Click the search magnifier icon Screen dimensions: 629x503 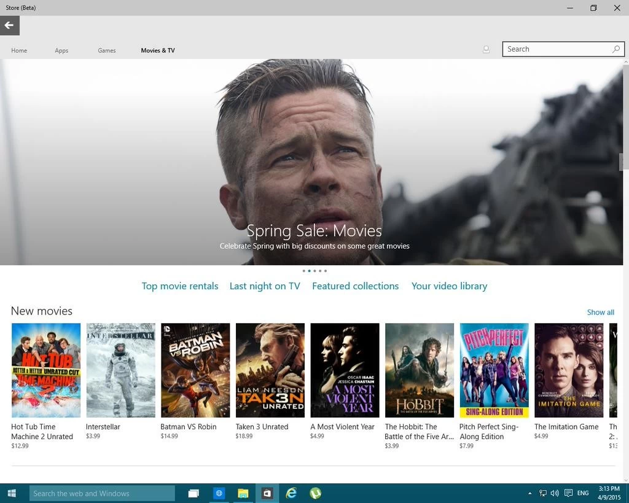click(615, 49)
